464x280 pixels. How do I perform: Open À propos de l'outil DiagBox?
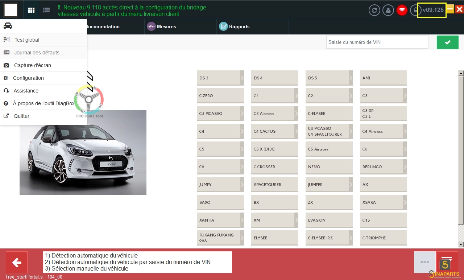[x=43, y=103]
